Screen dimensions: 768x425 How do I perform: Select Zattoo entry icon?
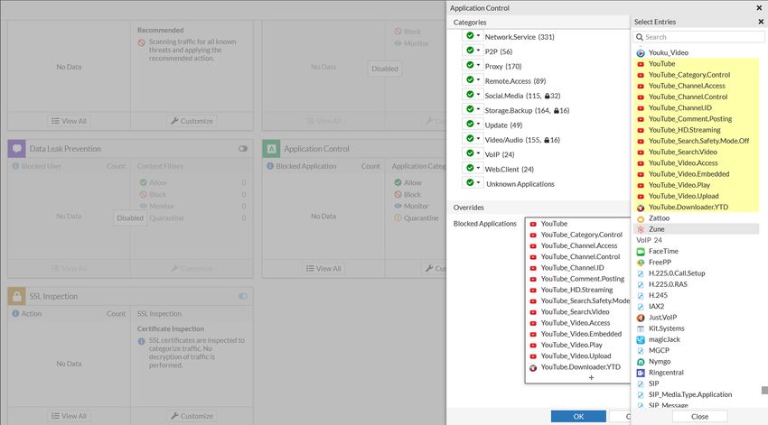[x=641, y=218]
